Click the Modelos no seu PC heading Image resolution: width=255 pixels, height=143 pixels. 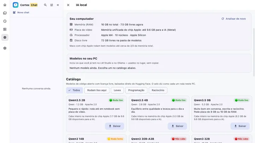tap(84, 59)
